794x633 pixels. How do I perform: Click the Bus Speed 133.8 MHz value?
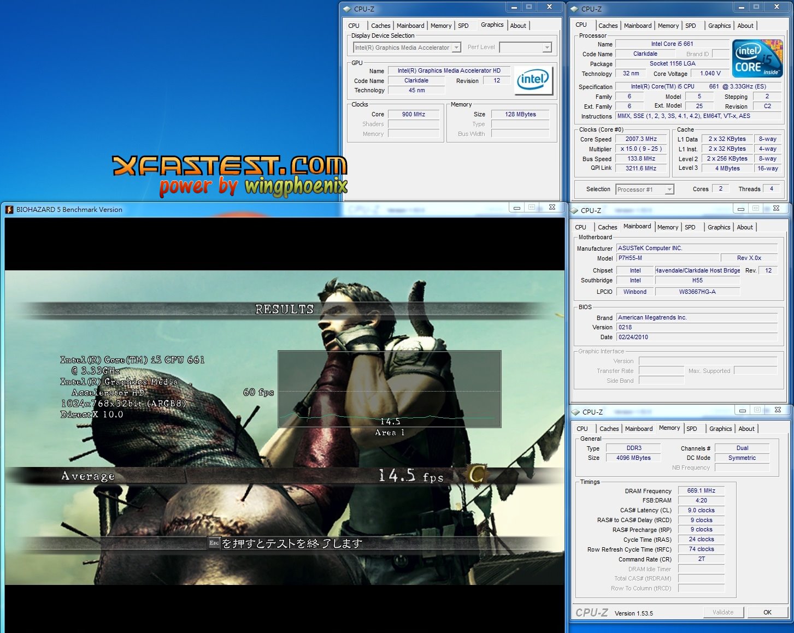pyautogui.click(x=641, y=158)
